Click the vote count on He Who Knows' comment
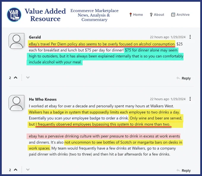The image size is (202, 176). point(10,170)
